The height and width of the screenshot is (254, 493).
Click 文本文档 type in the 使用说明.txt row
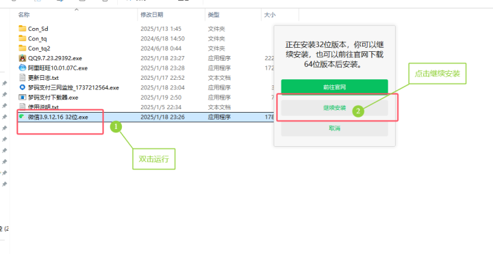pos(219,107)
